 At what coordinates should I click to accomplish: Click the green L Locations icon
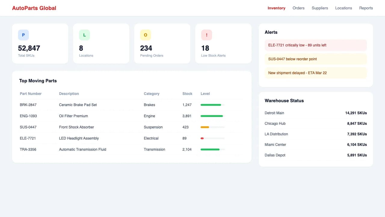tap(85, 35)
